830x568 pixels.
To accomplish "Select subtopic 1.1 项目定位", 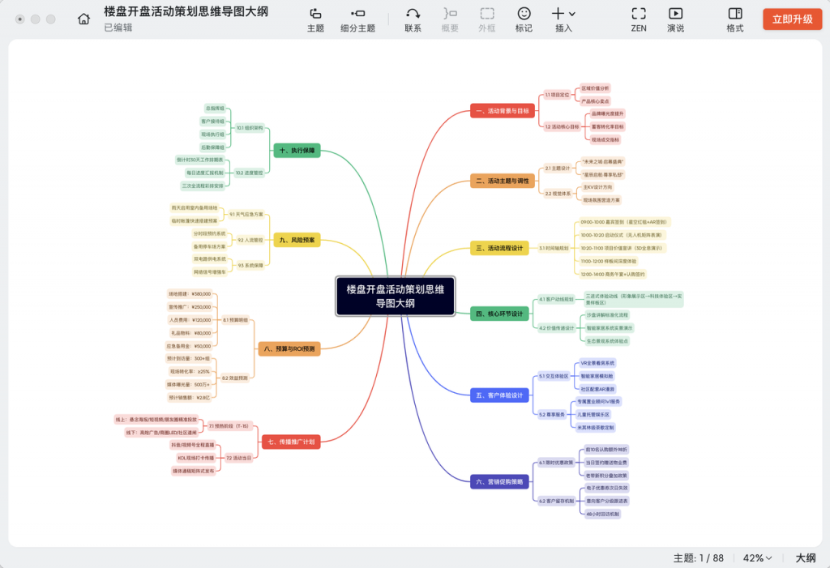I will tap(558, 95).
